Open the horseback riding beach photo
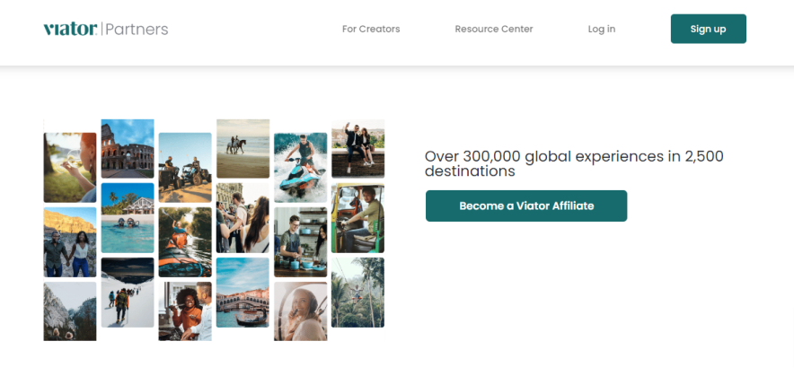The width and height of the screenshot is (794, 385). tap(243, 148)
